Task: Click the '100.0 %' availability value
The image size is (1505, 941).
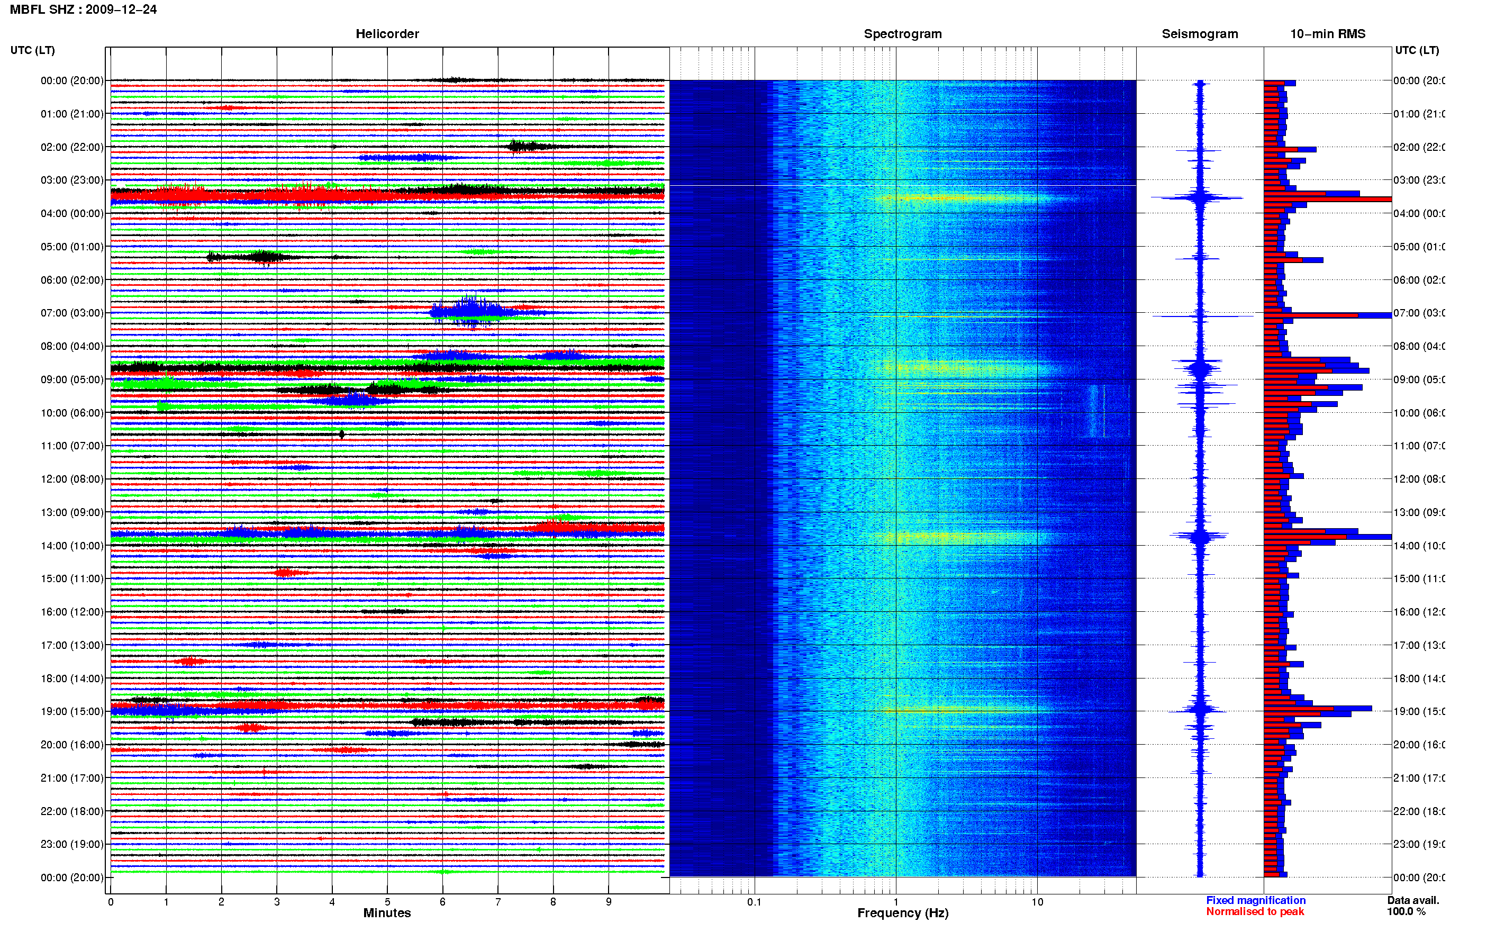Action: 1406,912
